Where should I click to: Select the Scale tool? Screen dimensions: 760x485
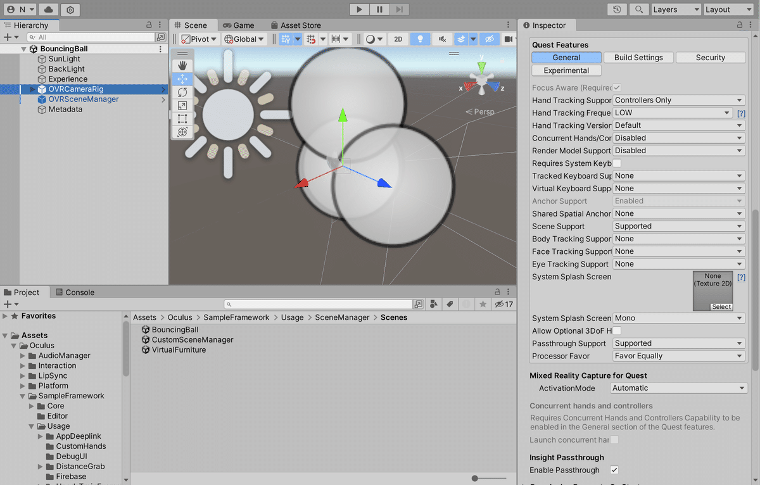coord(183,105)
